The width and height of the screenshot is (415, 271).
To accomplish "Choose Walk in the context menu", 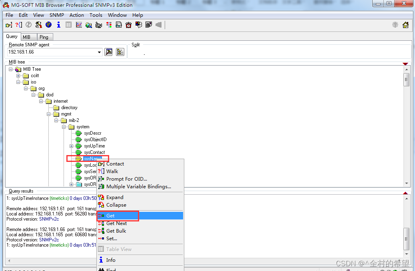I will pos(140,171).
